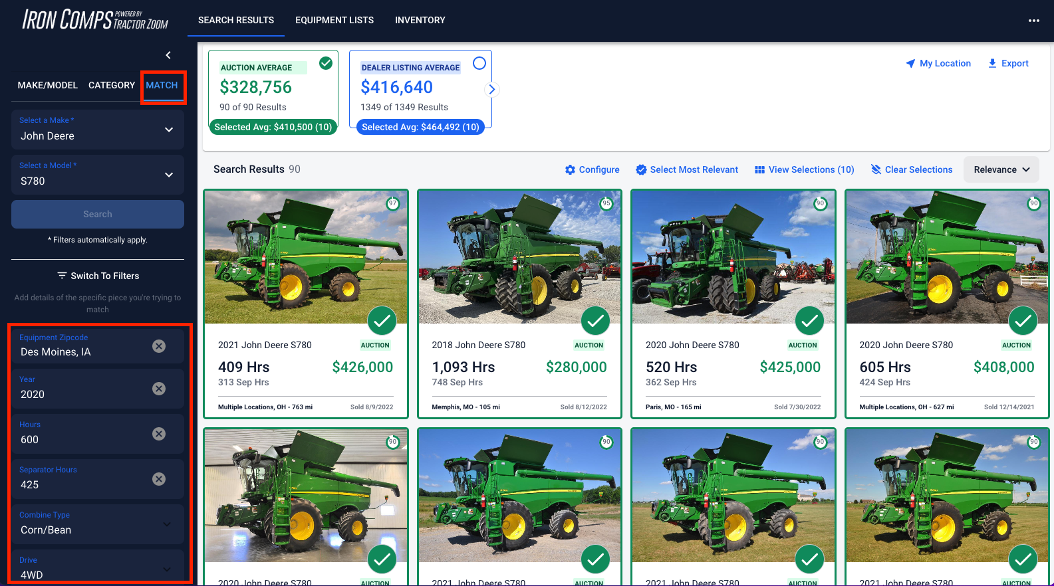Image resolution: width=1054 pixels, height=586 pixels.
Task: Toggle Auction Average checked indicator
Action: tap(326, 63)
